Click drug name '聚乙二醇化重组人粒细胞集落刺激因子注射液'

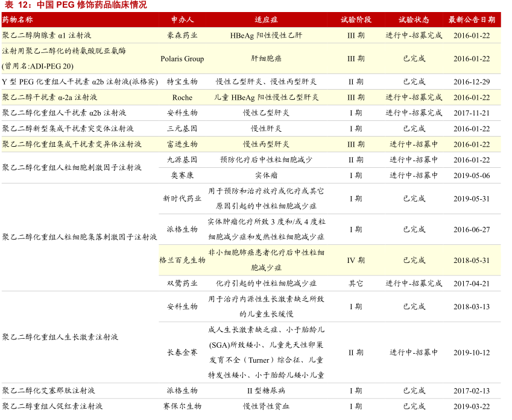point(80,237)
